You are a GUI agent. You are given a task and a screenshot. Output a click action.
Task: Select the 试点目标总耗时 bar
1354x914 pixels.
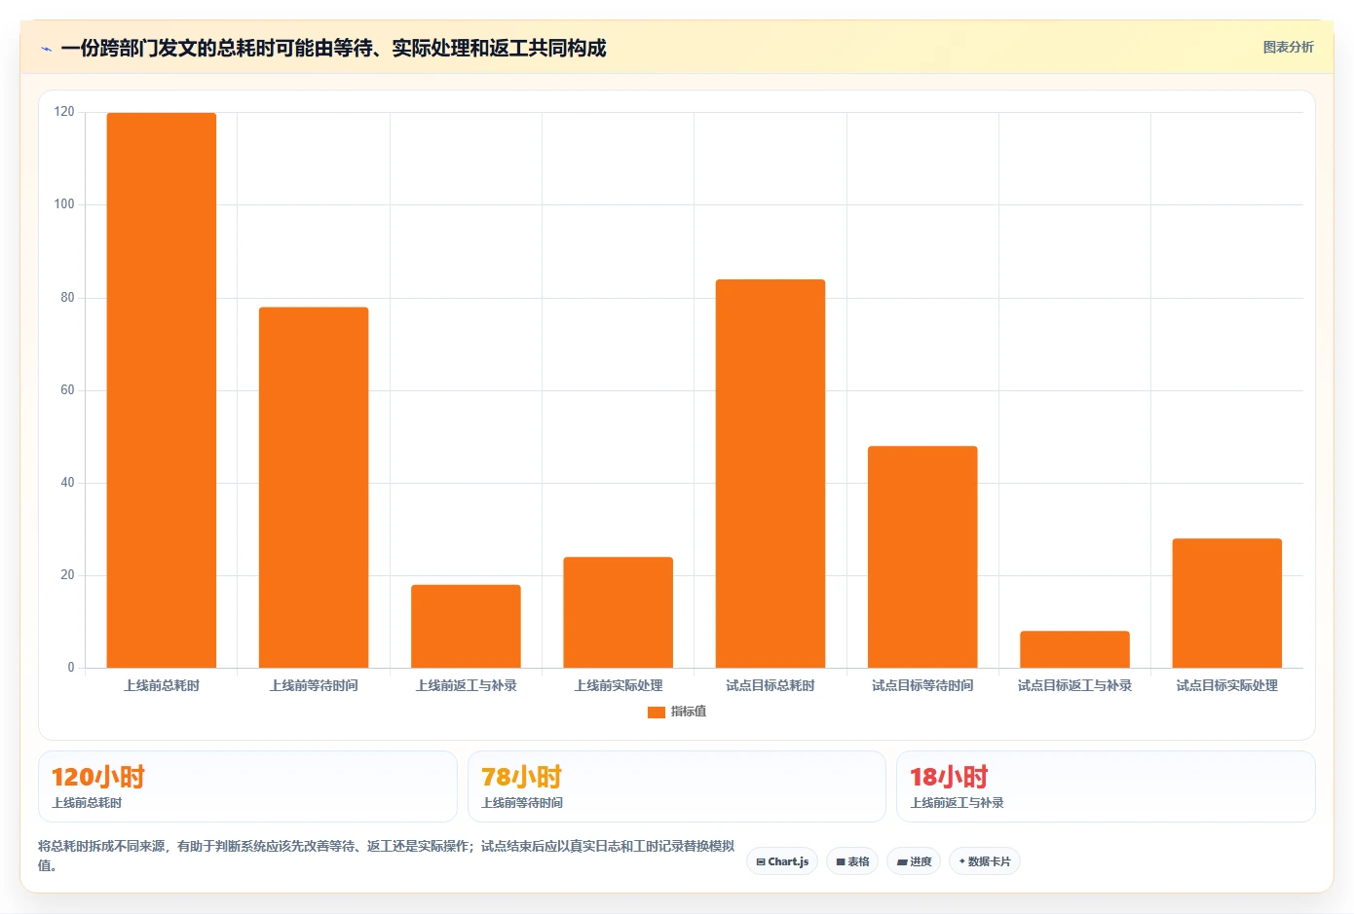[x=771, y=474]
